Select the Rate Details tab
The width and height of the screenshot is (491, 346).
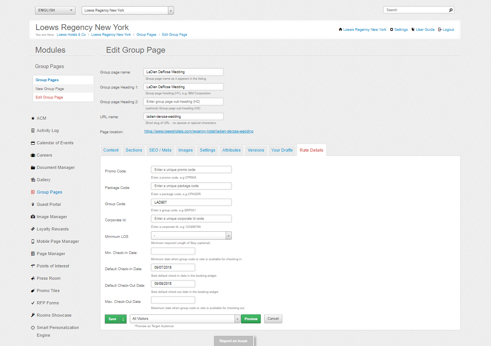(312, 150)
